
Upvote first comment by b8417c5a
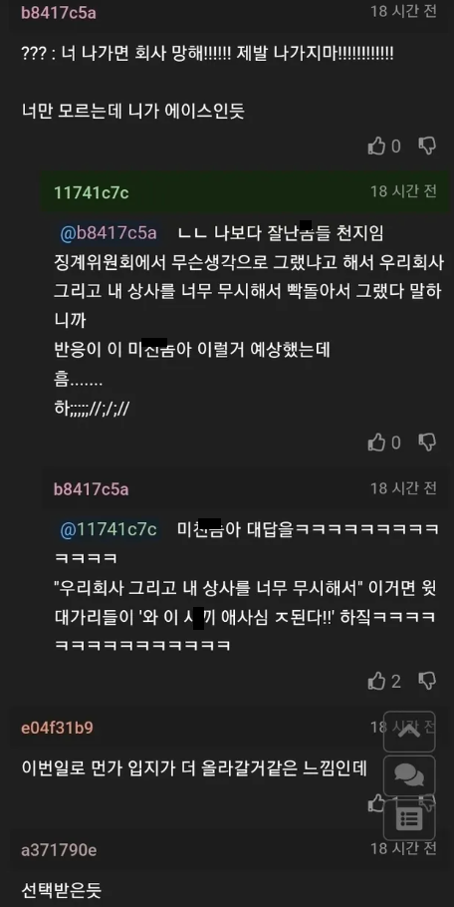376,146
